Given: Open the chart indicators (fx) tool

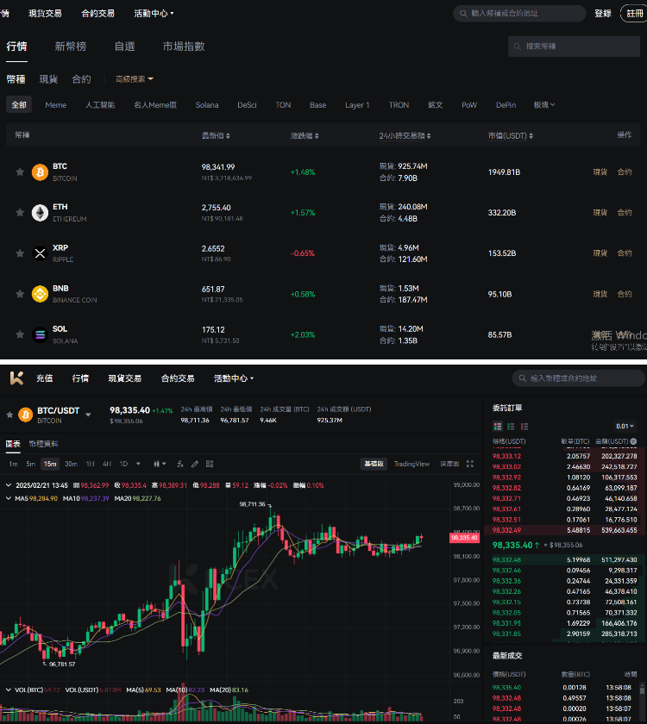Looking at the screenshot, I should pyautogui.click(x=180, y=464).
